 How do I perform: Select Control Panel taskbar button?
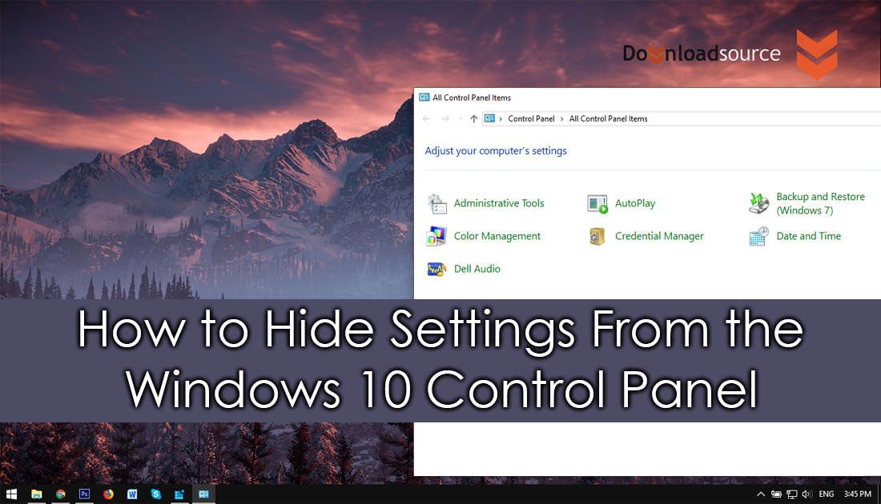click(204, 494)
